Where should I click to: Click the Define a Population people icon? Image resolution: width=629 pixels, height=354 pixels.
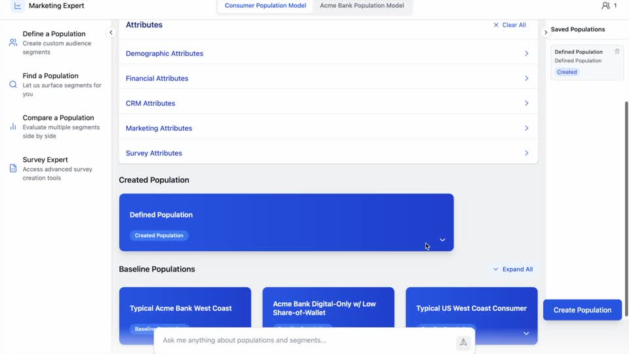pyautogui.click(x=13, y=43)
